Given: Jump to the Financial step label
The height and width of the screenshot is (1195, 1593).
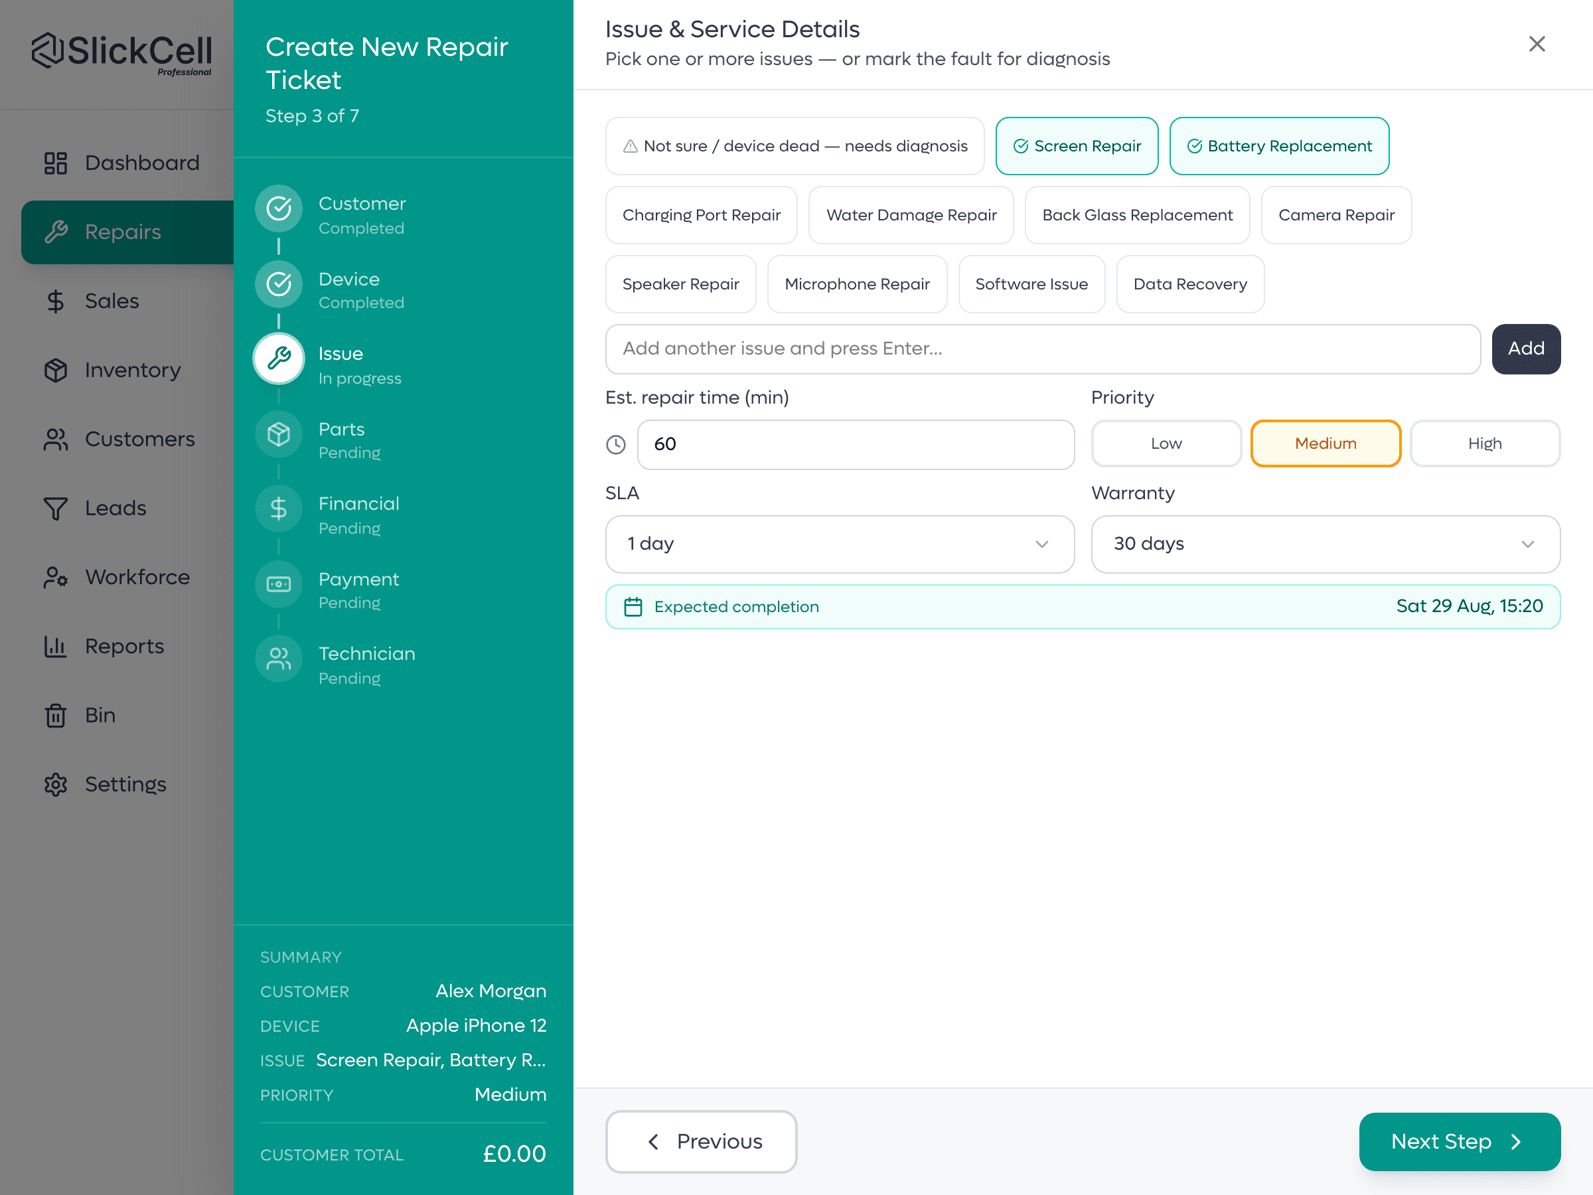Looking at the screenshot, I should pyautogui.click(x=358, y=504).
